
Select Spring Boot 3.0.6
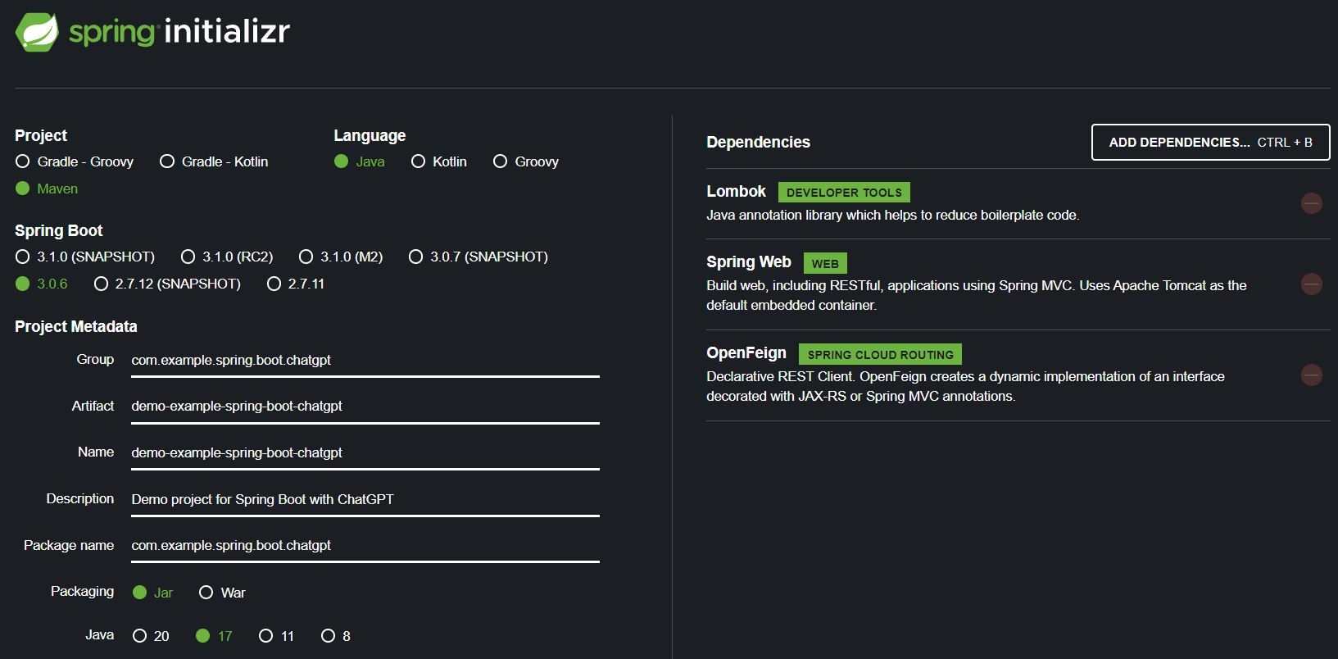42,284
